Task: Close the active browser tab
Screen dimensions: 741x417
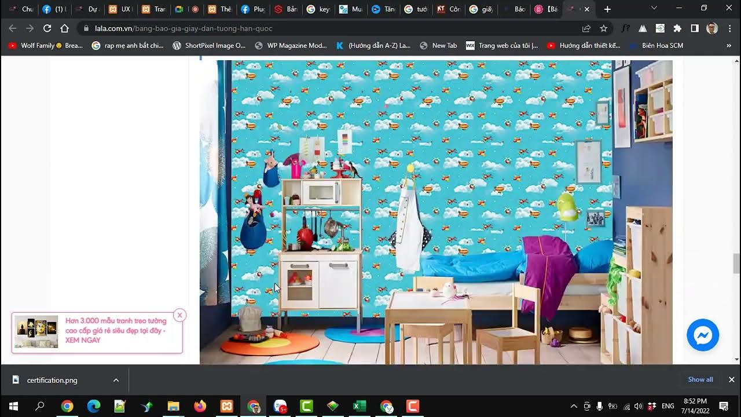Action: (x=587, y=9)
